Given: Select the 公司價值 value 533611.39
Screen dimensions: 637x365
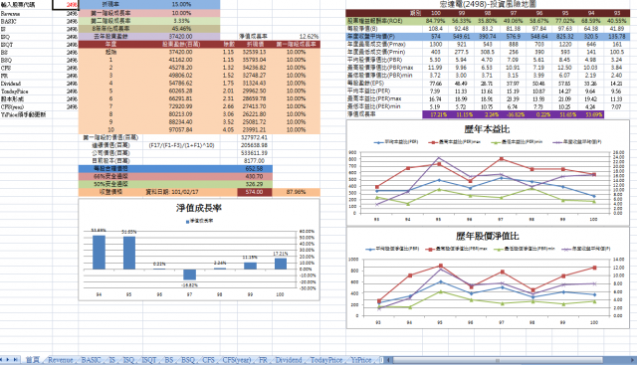Looking at the screenshot, I should tap(255, 153).
